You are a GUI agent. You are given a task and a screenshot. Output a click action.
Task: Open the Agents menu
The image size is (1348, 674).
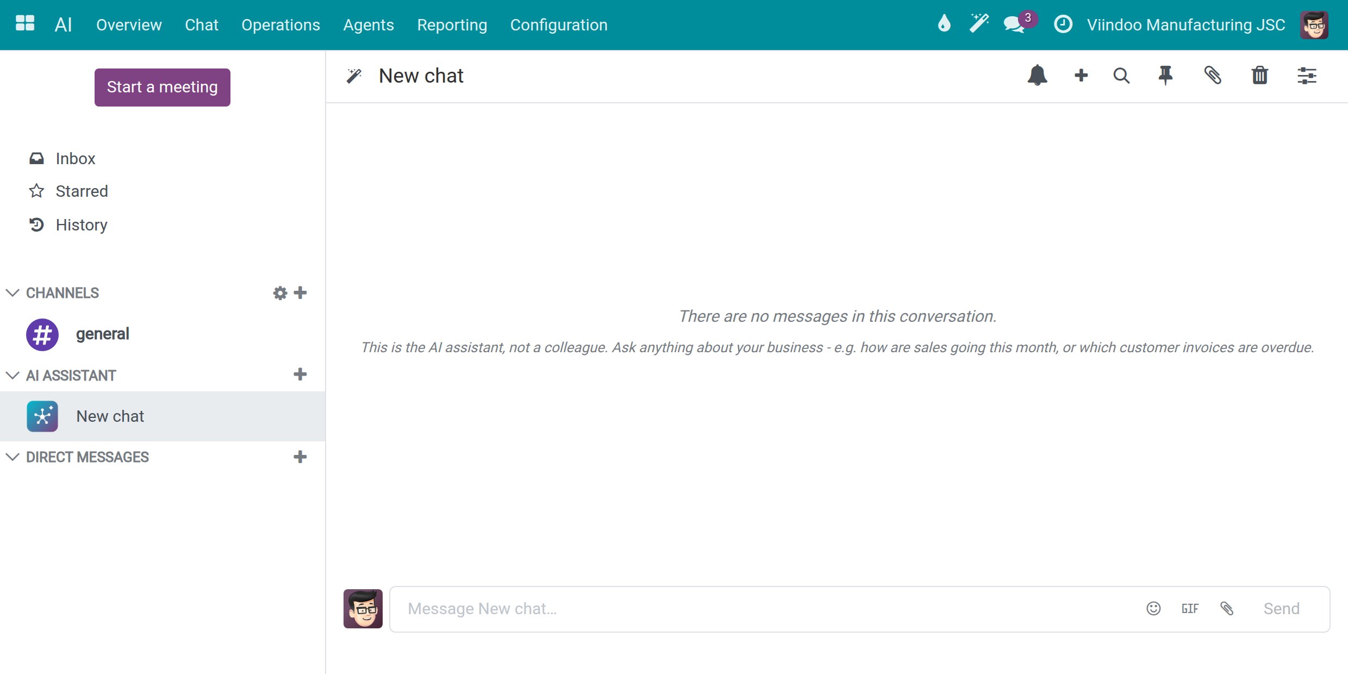369,25
